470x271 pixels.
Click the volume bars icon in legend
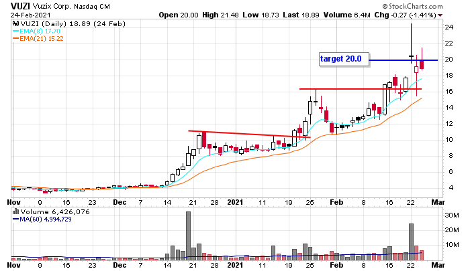pyautogui.click(x=15, y=212)
